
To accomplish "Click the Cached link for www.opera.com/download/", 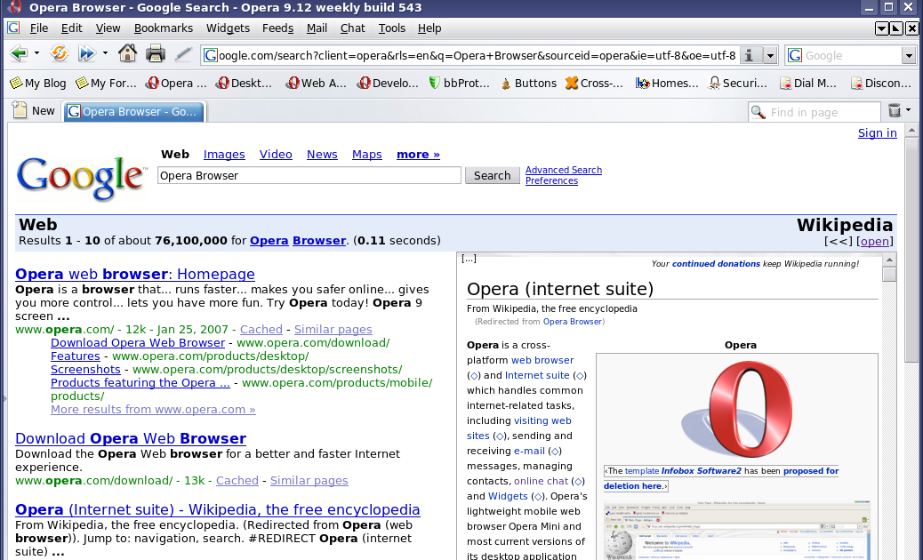I will (x=237, y=481).
